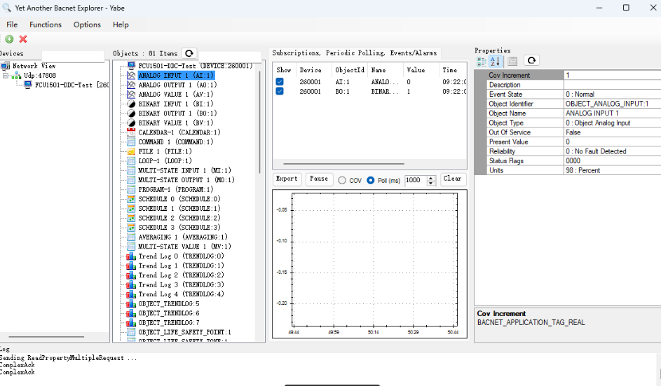Viewport: 661px width, 386px height.
Task: Click the Pause button
Action: 319,179
